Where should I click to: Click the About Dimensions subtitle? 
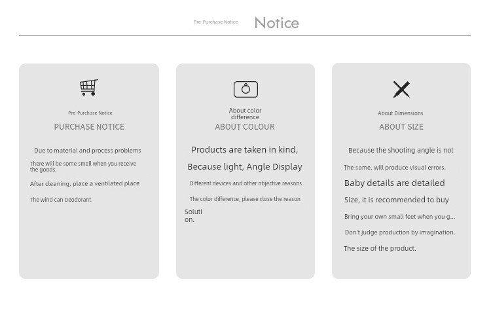click(x=401, y=113)
